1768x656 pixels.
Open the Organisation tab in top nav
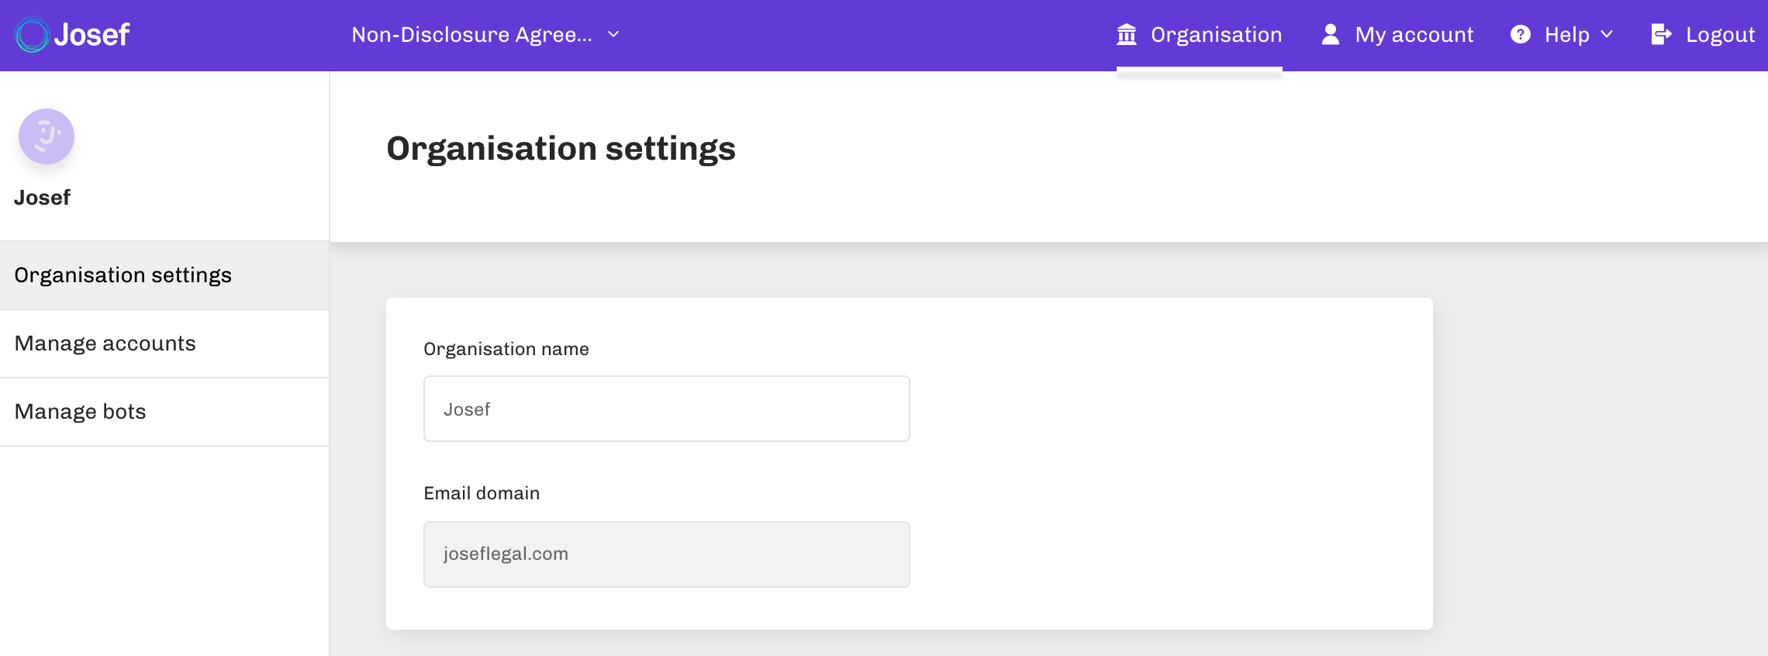point(1199,34)
